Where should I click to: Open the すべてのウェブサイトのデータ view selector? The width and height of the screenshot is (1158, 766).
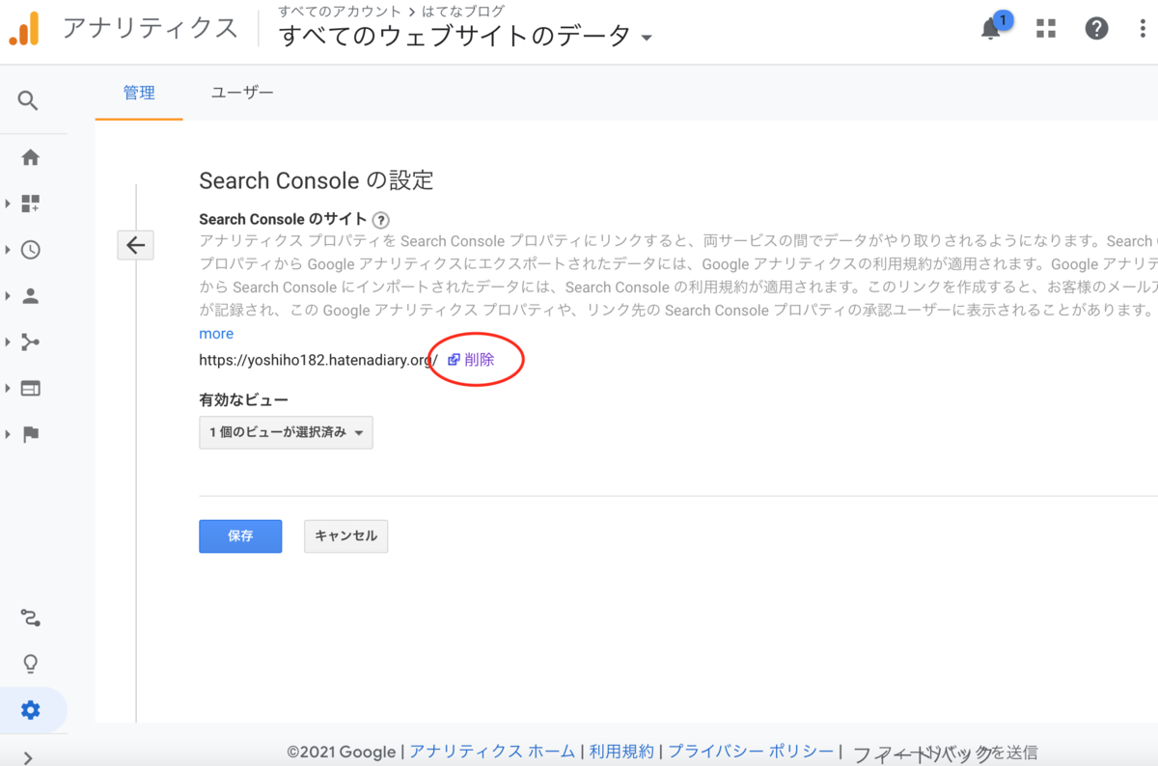pos(466,37)
